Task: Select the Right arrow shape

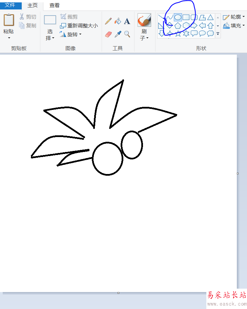Action: tap(194, 26)
